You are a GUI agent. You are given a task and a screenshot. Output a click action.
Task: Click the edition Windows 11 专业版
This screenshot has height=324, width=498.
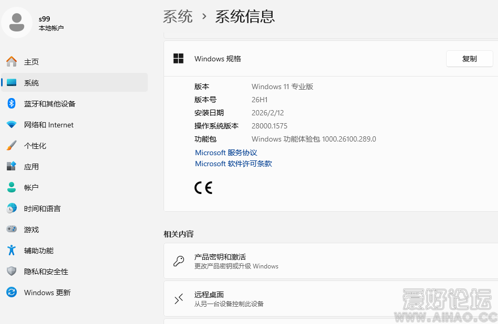tap(283, 87)
